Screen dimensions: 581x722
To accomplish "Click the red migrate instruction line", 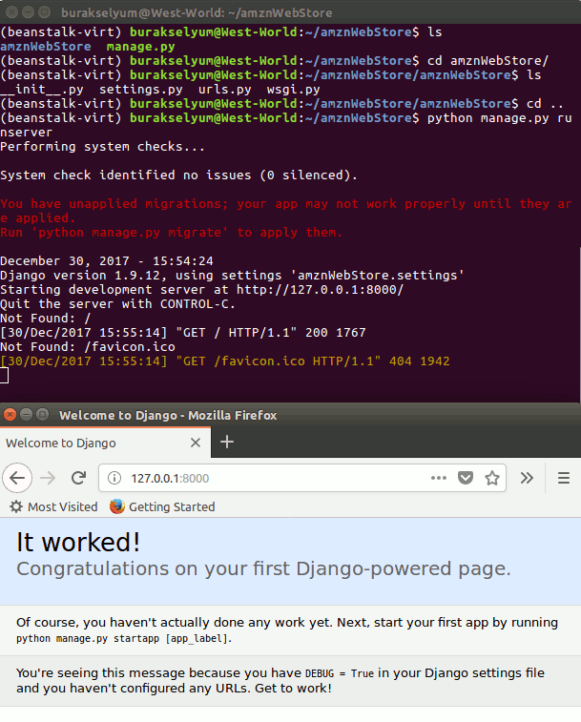I will (171, 233).
